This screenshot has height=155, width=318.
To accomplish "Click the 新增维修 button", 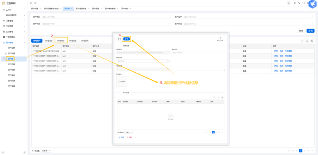I will point(61,40).
